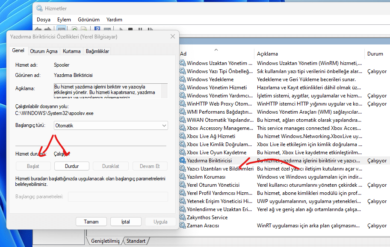Image resolution: width=390 pixels, height=247 pixels.
Task: Select the Zakynthos Service row name
Action: (x=207, y=218)
